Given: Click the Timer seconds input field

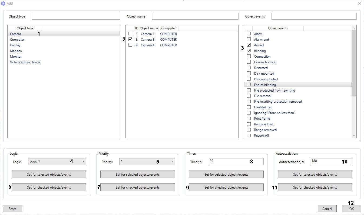Looking at the screenshot, I should (x=236, y=162).
